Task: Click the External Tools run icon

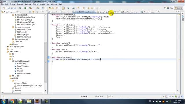Action: click(x=30, y=8)
